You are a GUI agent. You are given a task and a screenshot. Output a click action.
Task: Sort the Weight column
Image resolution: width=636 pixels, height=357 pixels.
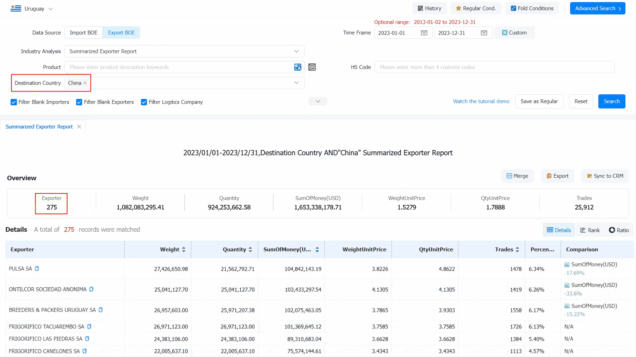pos(184,250)
